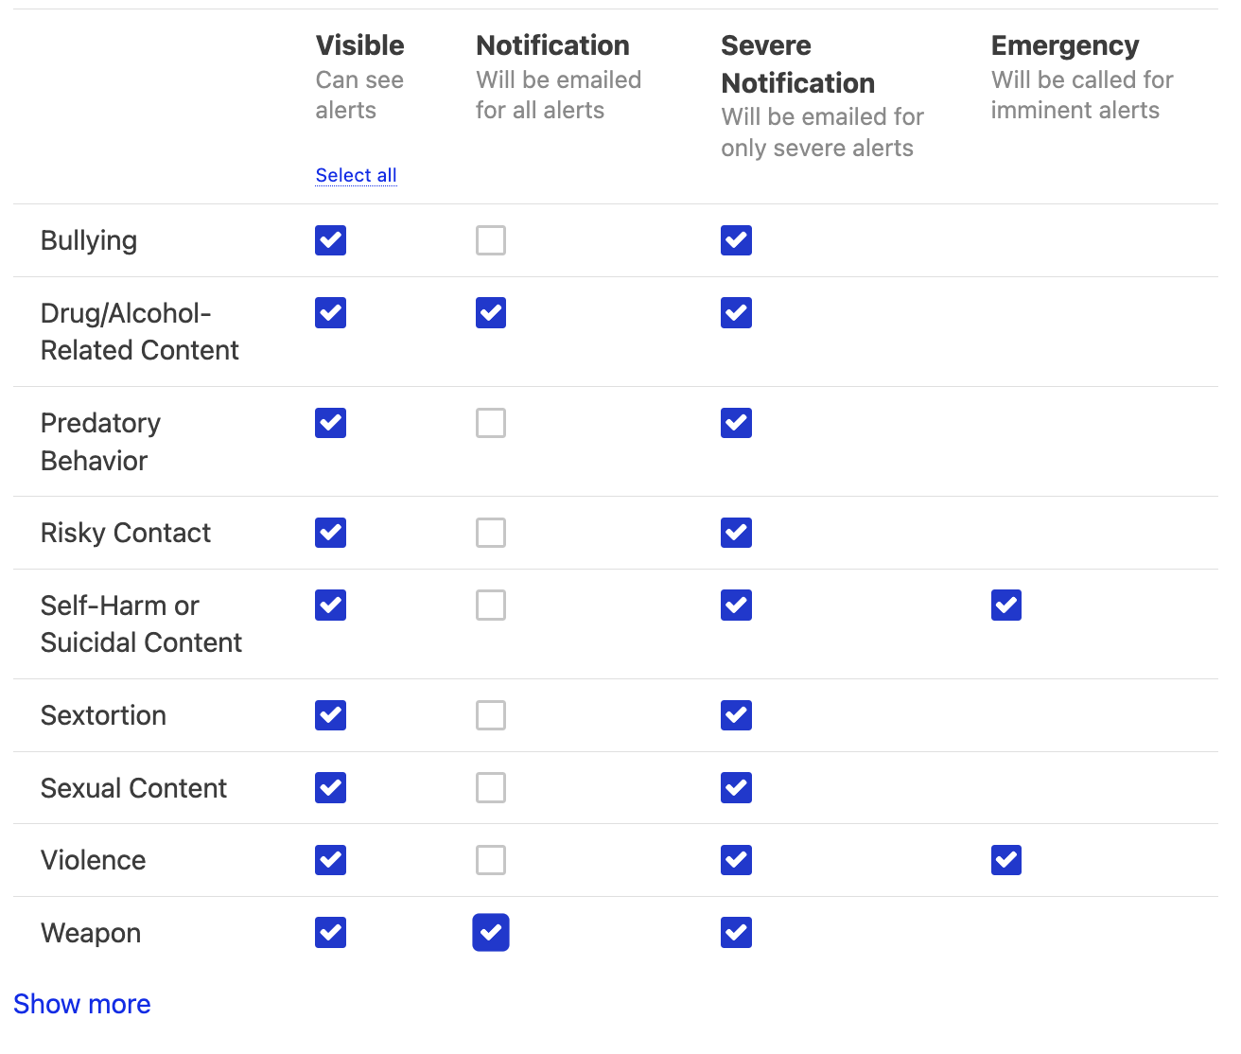Enable Notification checkbox for Bullying
The height and width of the screenshot is (1054, 1241).
point(491,240)
